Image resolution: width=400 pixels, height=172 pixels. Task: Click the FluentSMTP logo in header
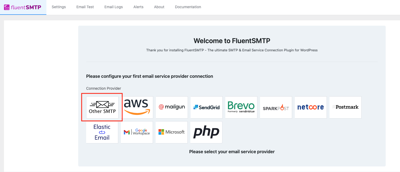pyautogui.click(x=23, y=7)
